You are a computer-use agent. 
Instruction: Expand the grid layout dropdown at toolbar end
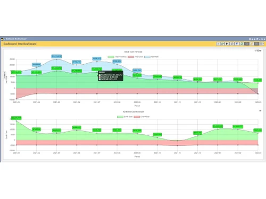pyautogui.click(x=262, y=44)
